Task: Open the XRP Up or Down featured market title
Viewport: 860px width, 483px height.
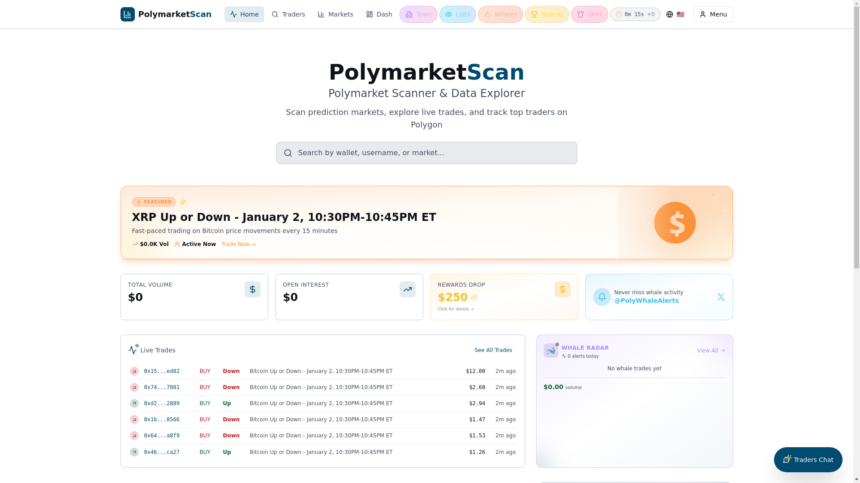Action: [284, 217]
